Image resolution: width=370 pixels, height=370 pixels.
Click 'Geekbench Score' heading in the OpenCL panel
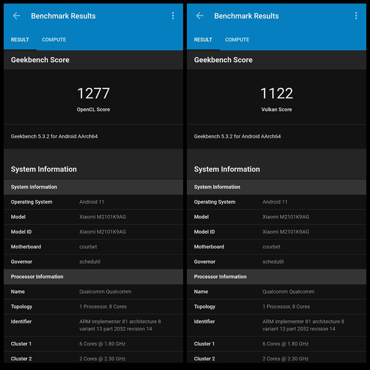tap(40, 60)
